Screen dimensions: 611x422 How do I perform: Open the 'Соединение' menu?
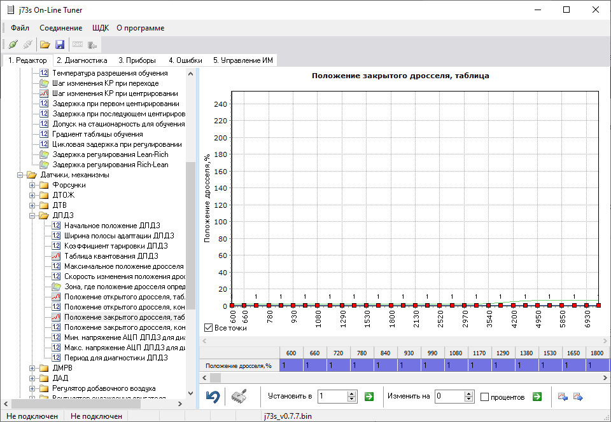[60, 28]
